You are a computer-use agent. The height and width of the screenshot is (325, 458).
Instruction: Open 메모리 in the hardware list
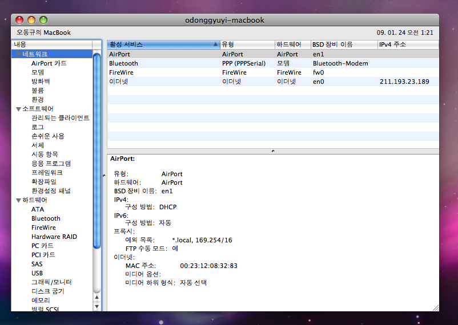(x=41, y=300)
